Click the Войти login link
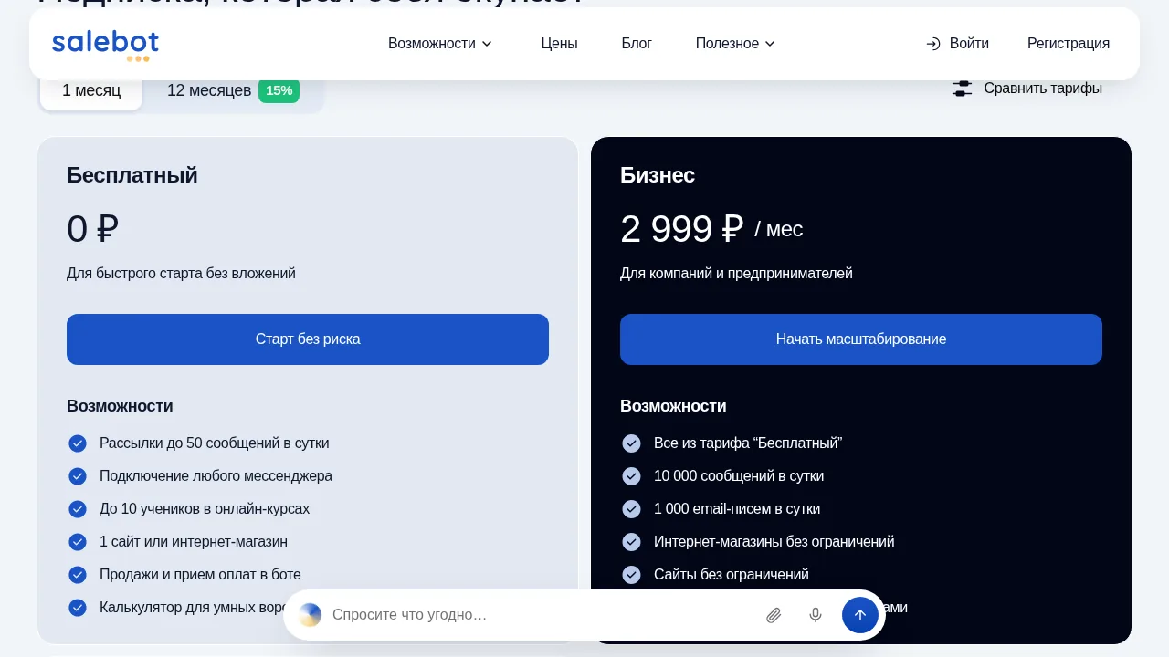The height and width of the screenshot is (657, 1169). click(x=957, y=44)
